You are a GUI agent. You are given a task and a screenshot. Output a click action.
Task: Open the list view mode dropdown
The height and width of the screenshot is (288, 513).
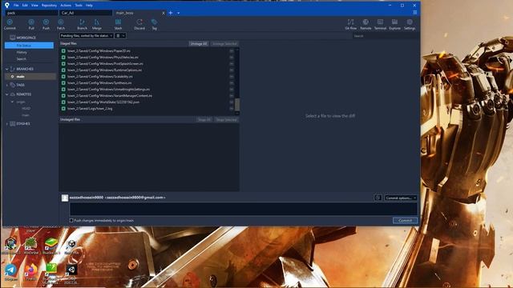(x=120, y=35)
